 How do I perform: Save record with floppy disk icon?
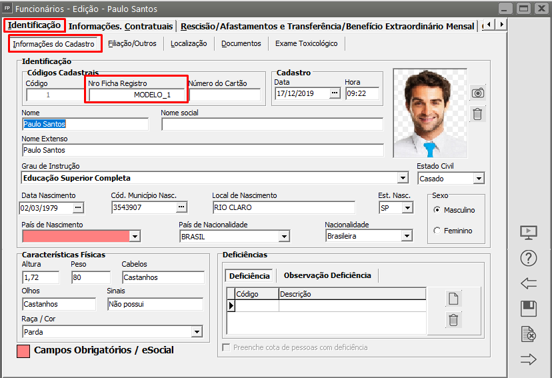pos(529,309)
